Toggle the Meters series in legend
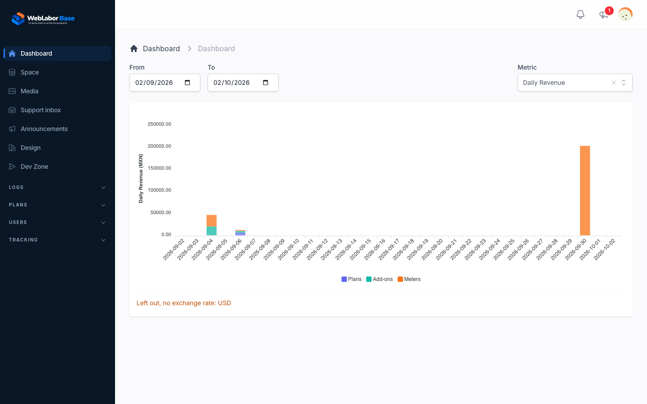The width and height of the screenshot is (647, 404). pos(409,279)
